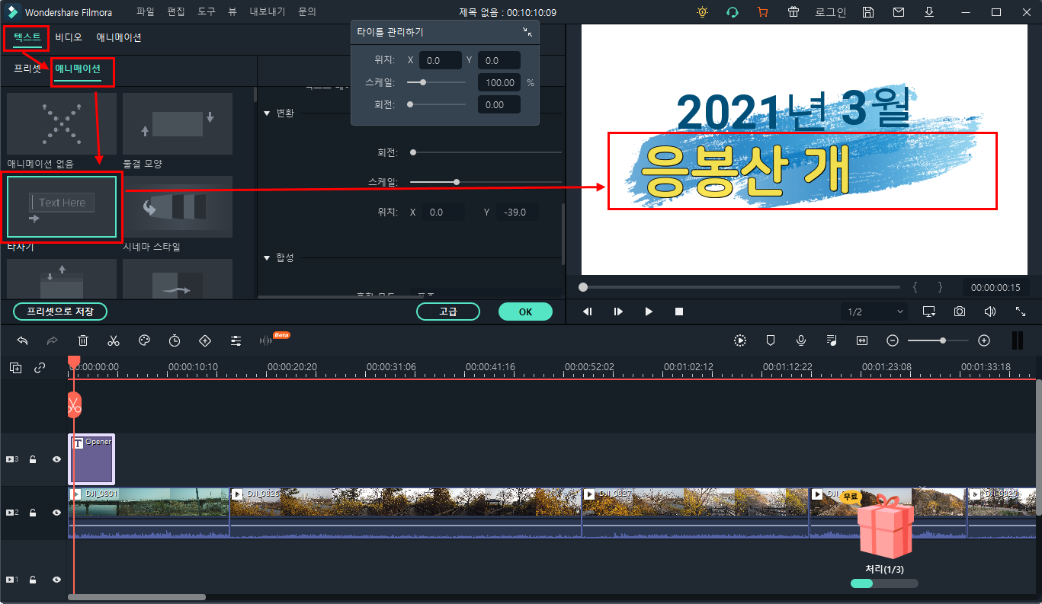Select the top-level 텍스트 tab
This screenshot has width=1042, height=604.
(27, 37)
